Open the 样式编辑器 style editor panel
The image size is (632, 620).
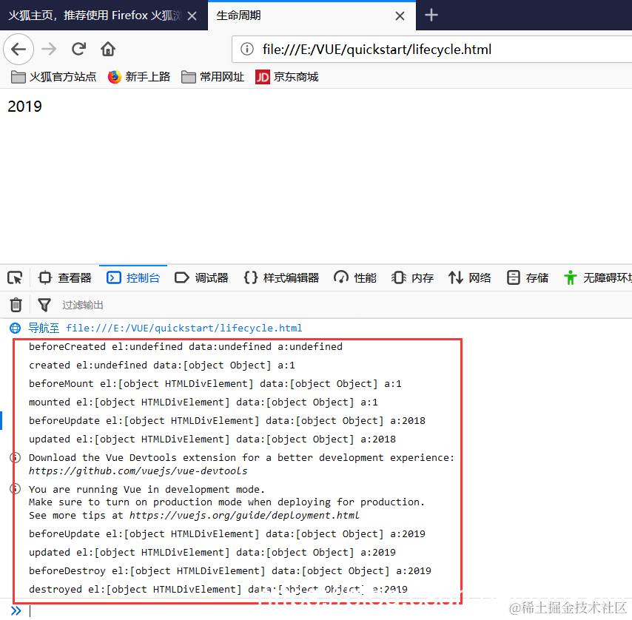tap(281, 277)
